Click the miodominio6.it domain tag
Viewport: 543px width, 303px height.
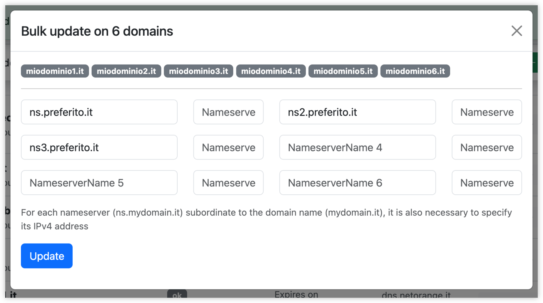pyautogui.click(x=415, y=71)
